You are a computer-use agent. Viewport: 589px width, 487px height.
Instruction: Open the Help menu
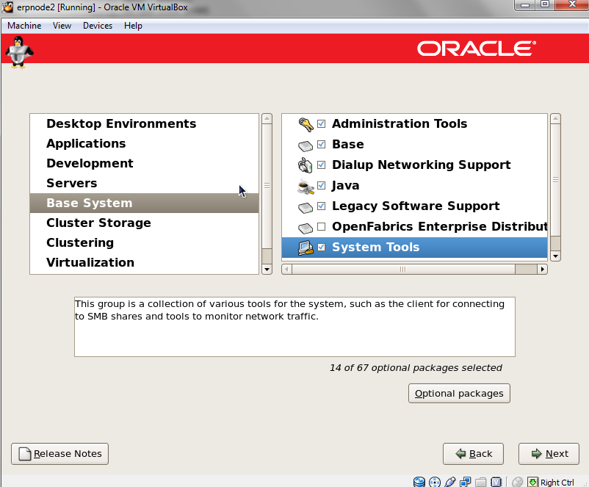(134, 26)
